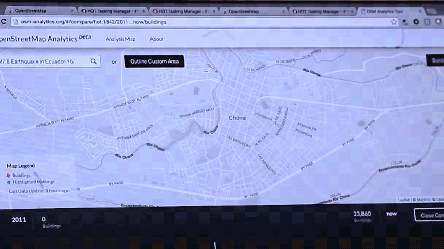Viewport: 444px width, 249px height.
Task: Click the search magnifier icon
Action: (x=94, y=61)
